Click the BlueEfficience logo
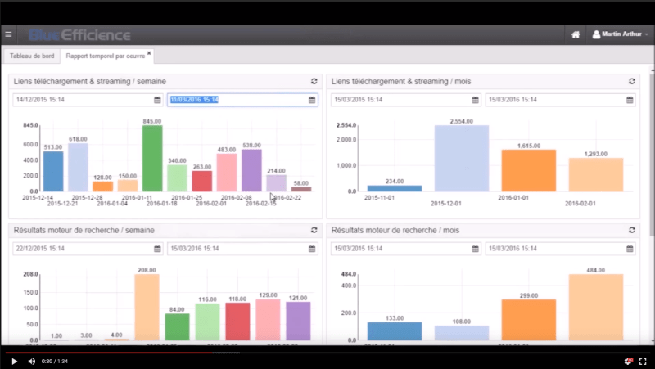 point(79,34)
